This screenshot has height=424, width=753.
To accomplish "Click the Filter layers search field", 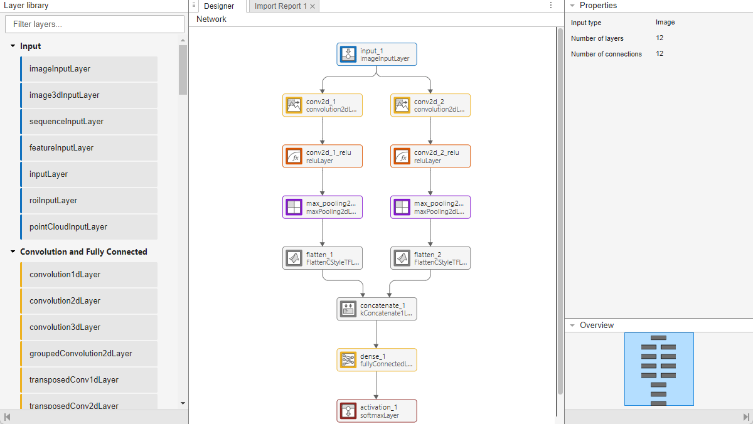I will (95, 24).
